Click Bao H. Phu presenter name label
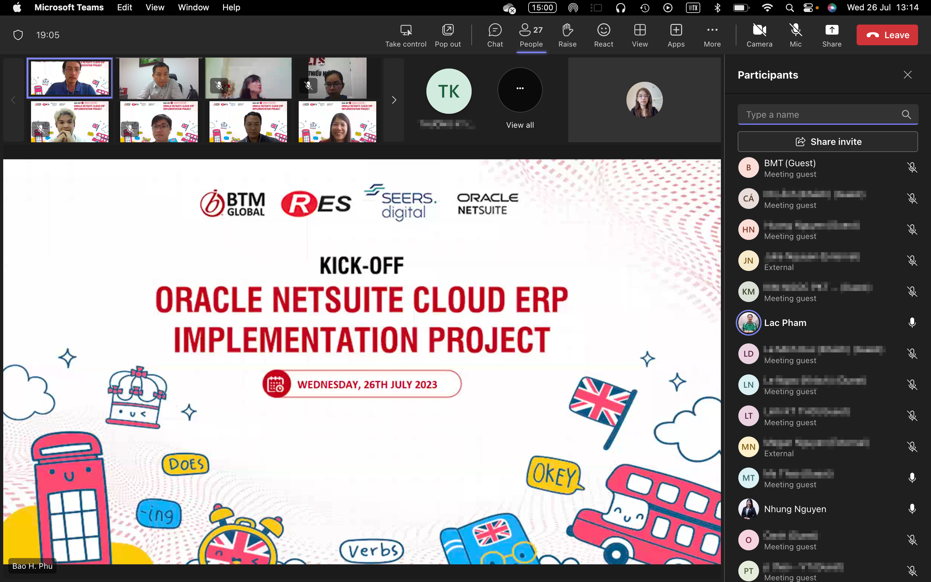The width and height of the screenshot is (931, 582). pos(32,566)
